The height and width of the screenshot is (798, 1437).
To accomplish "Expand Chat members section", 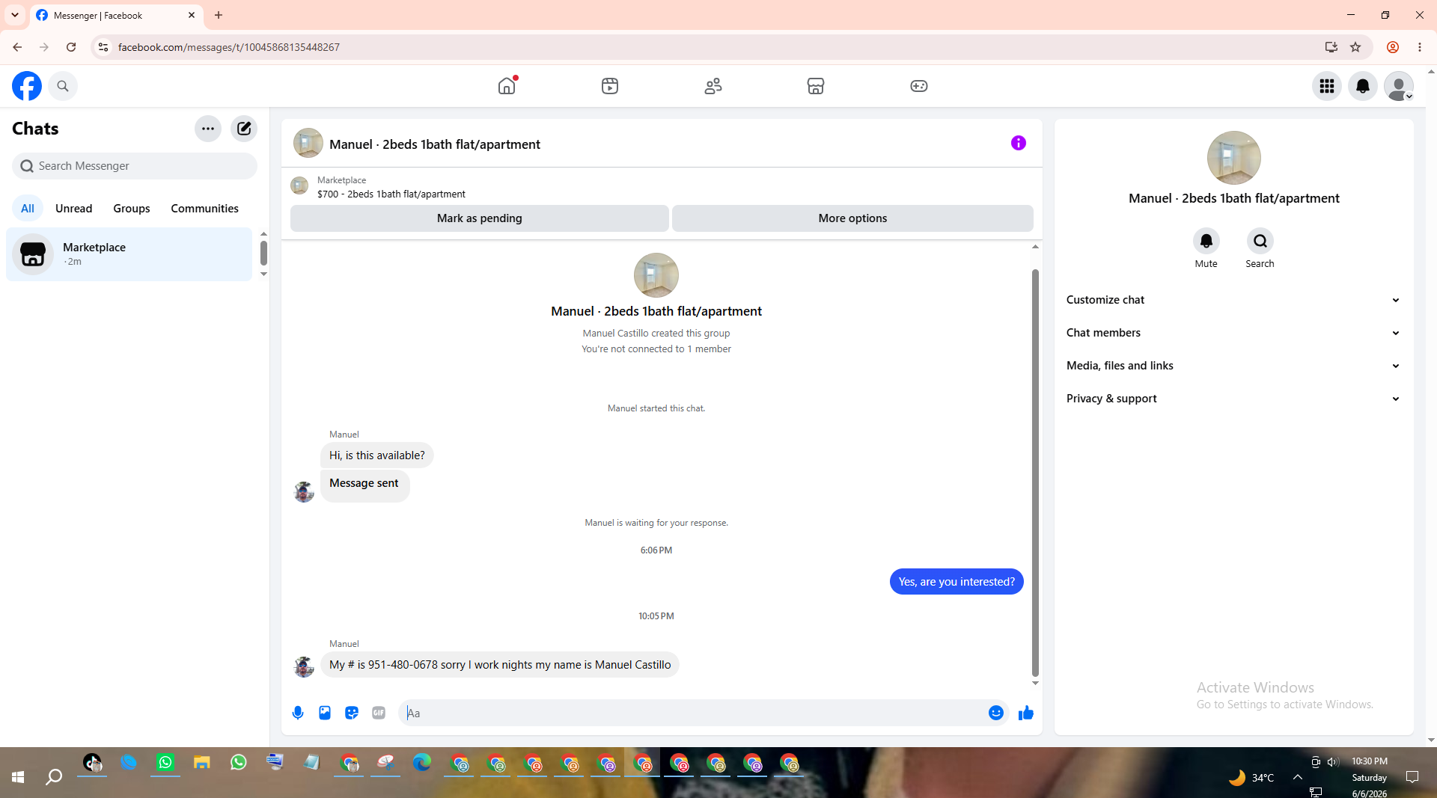I will tap(1234, 333).
